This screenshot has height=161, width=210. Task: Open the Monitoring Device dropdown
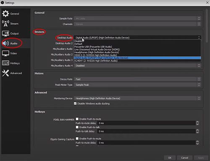tap(137, 98)
